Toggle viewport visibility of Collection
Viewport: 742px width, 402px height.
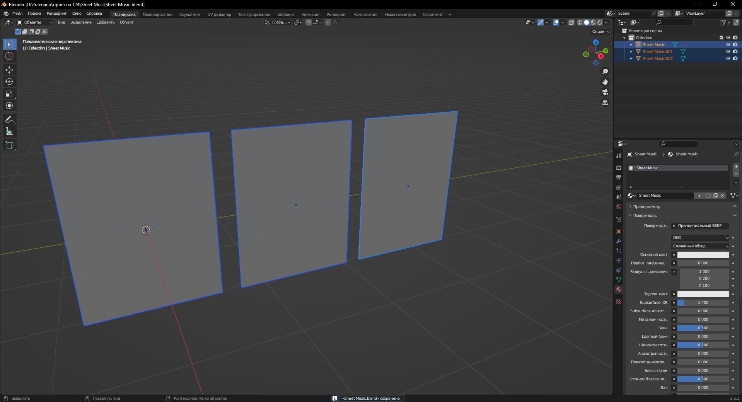click(x=728, y=38)
